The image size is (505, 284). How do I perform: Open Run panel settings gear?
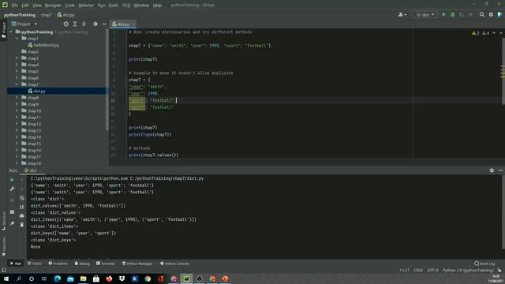[492, 170]
